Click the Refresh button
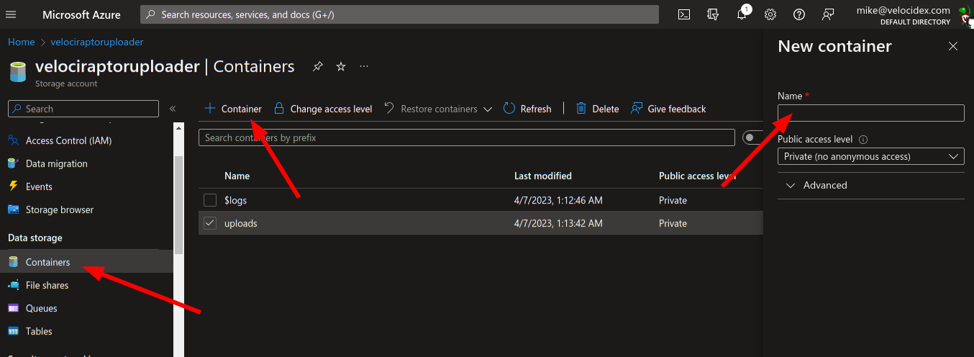 click(527, 109)
